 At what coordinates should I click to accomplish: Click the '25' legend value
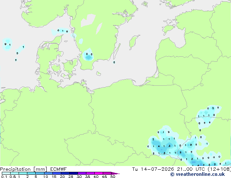point(71,177)
